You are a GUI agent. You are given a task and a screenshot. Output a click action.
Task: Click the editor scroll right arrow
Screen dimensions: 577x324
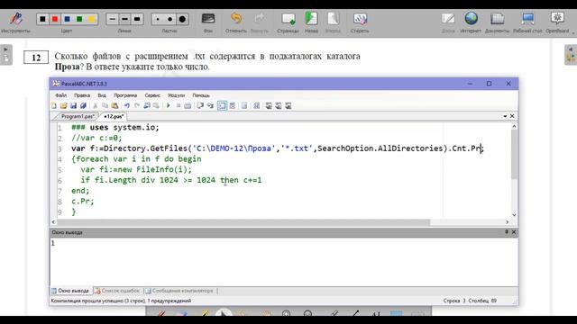[507, 222]
